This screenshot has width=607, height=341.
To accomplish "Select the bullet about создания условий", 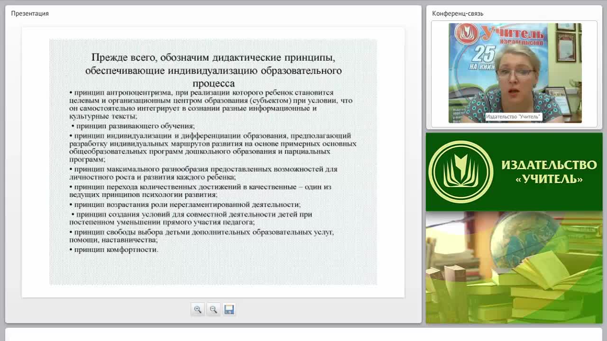I will (191, 218).
